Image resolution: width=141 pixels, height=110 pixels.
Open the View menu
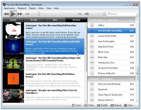49,8
